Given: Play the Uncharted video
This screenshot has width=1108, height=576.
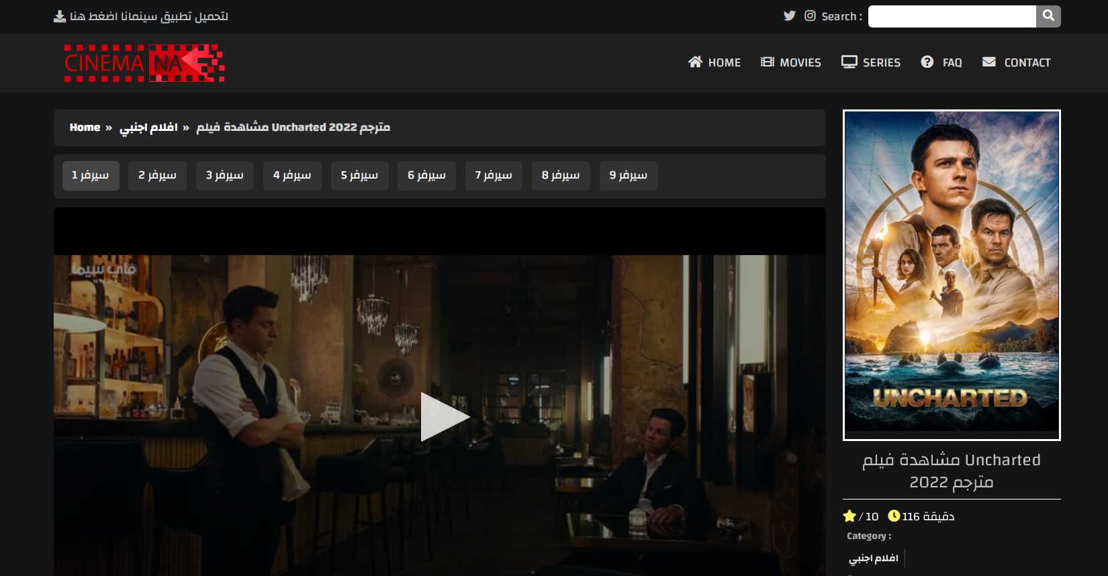Looking at the screenshot, I should click(x=444, y=417).
